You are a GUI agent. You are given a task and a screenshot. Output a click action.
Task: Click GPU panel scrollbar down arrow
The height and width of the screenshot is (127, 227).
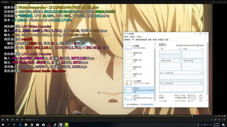coord(207,101)
